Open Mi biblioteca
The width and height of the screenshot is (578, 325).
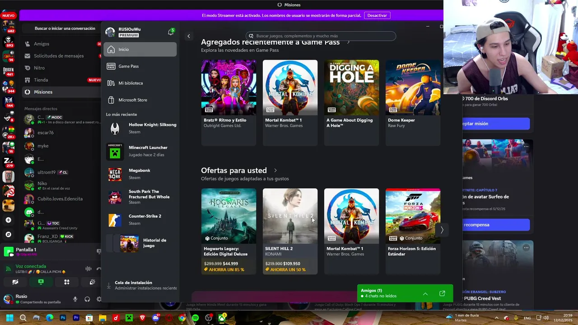click(x=140, y=83)
